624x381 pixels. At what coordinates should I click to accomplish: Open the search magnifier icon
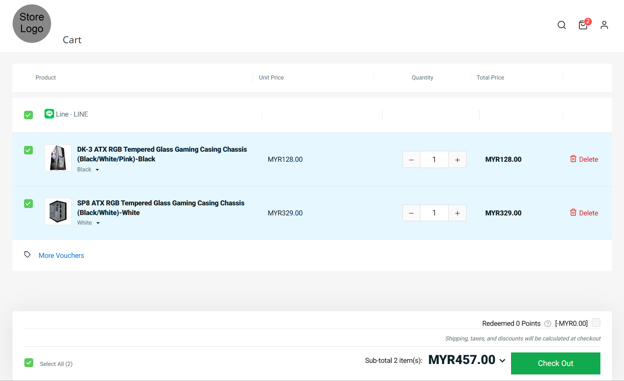point(562,25)
